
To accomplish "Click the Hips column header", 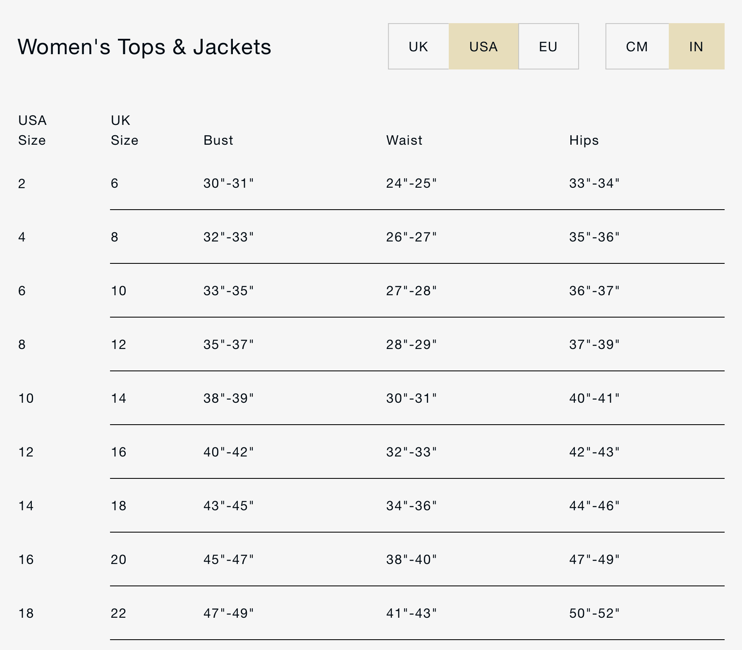I will click(x=584, y=140).
